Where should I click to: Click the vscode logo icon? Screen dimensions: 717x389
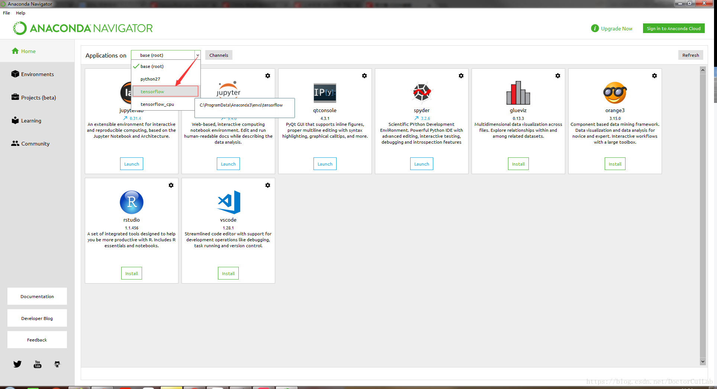tap(229, 202)
